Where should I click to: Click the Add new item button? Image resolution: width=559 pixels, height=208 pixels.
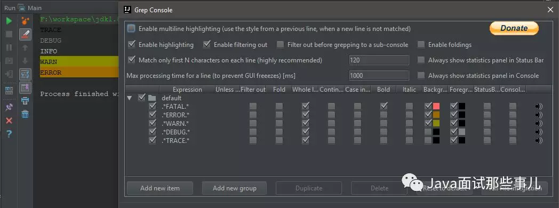(159, 188)
